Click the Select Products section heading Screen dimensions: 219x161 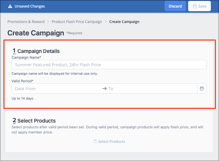(x=34, y=121)
